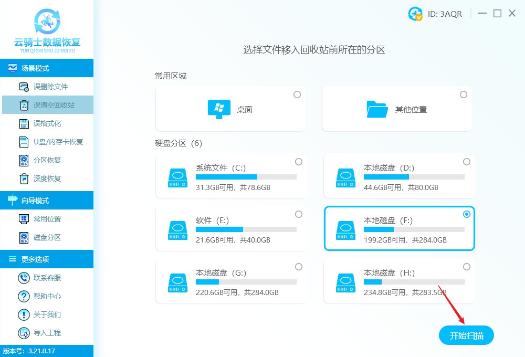Open 磁盘分区 in wizard mode
Image resolution: width=525 pixels, height=357 pixels.
tap(47, 237)
